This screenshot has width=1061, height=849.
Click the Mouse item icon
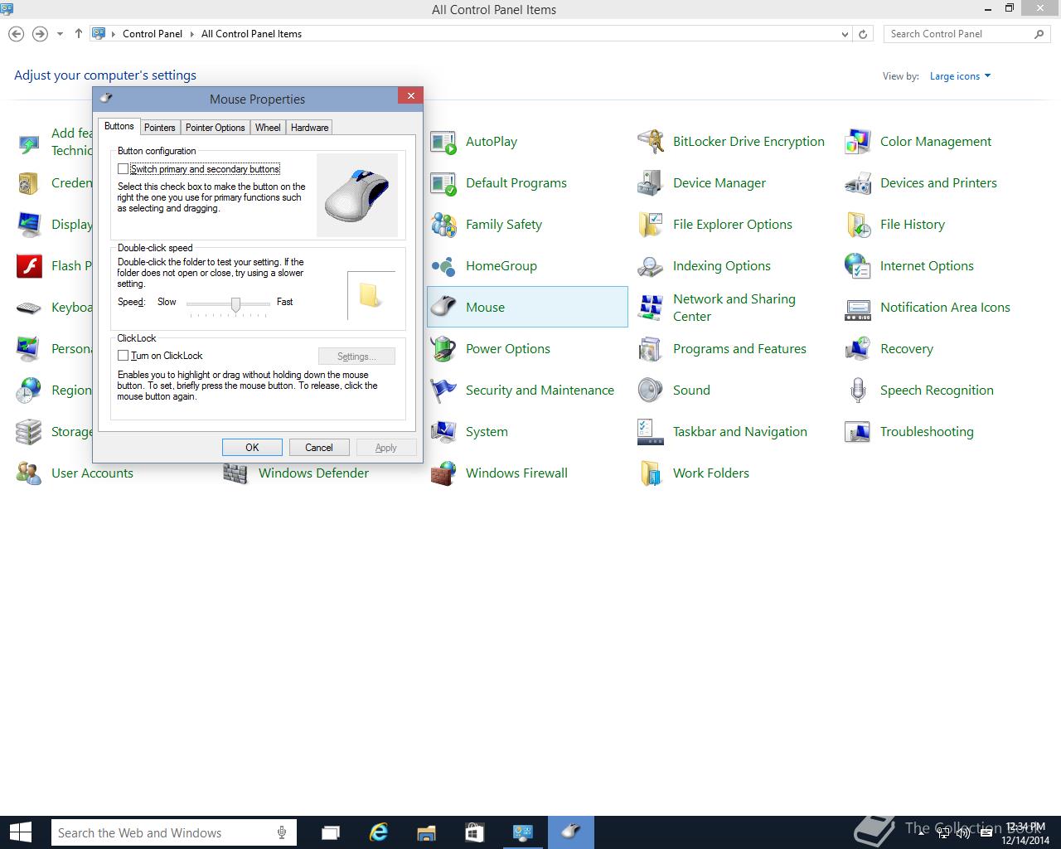[x=443, y=308]
